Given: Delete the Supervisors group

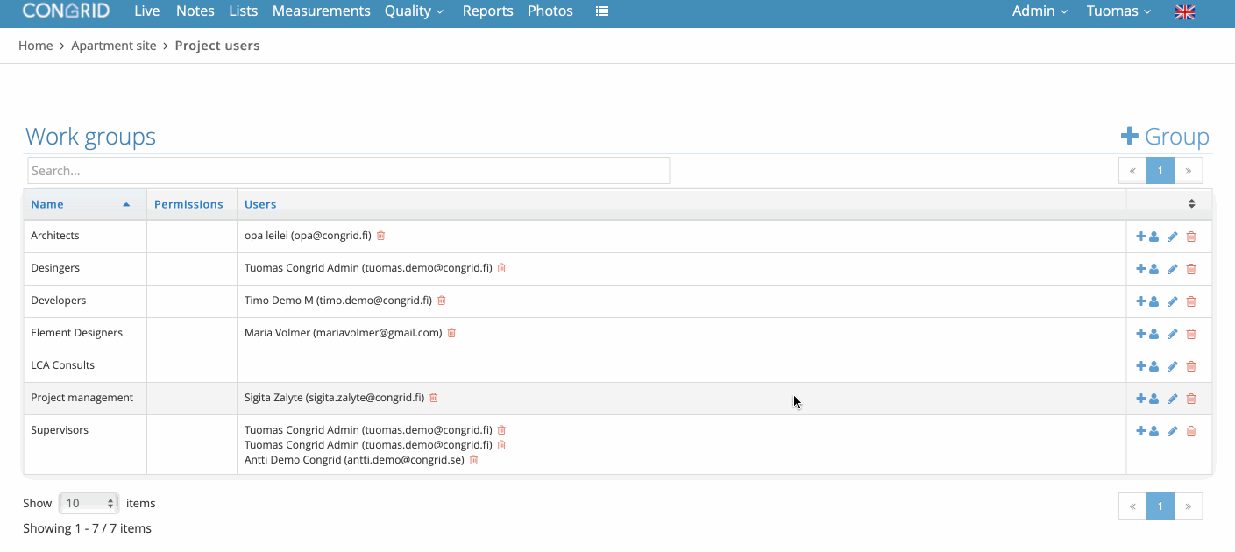Looking at the screenshot, I should pos(1191,431).
